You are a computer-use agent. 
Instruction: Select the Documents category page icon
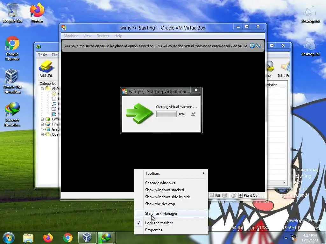point(54,99)
